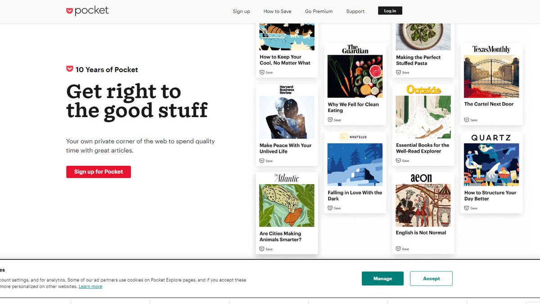Open Essential Books for the Well-Read Explorer title
The width and height of the screenshot is (540, 304).
423,148
